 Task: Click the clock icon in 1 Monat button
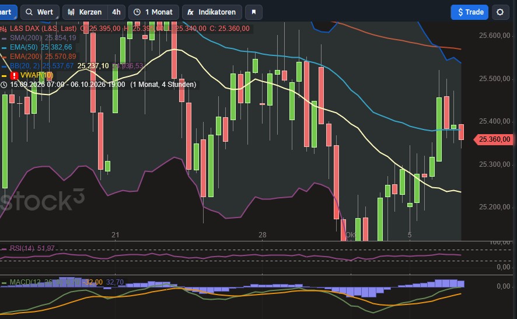pyautogui.click(x=137, y=12)
